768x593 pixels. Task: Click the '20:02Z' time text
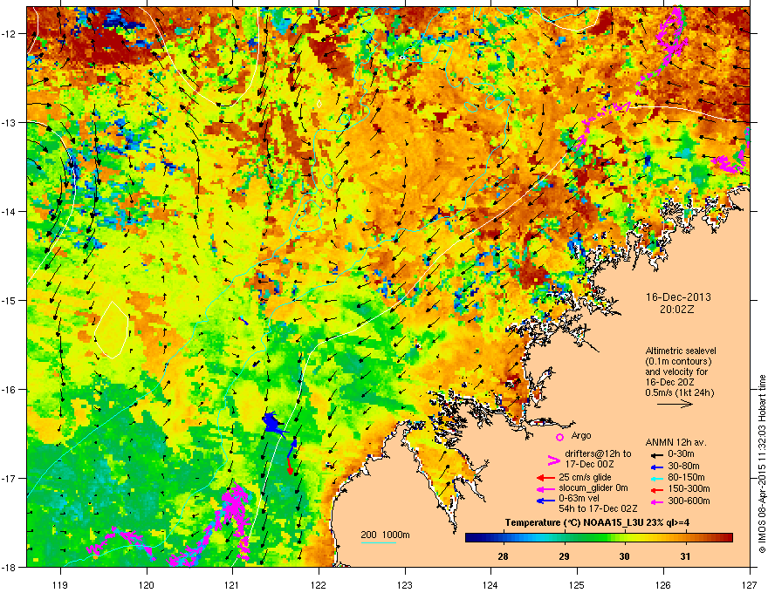678,310
